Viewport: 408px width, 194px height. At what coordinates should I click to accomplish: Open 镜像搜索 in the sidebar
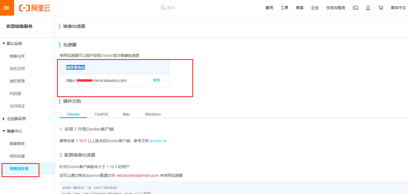[17, 144]
